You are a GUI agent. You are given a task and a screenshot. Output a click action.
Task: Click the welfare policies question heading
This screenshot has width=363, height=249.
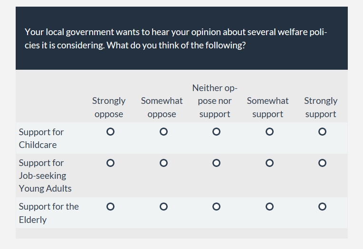176,39
